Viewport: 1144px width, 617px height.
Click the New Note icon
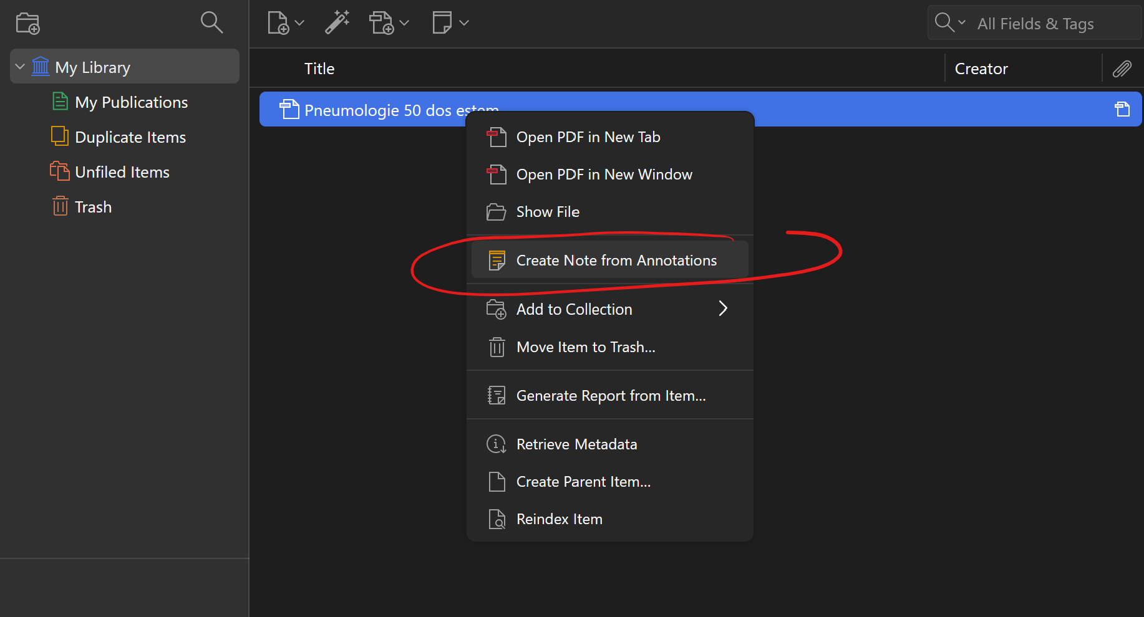coord(442,22)
